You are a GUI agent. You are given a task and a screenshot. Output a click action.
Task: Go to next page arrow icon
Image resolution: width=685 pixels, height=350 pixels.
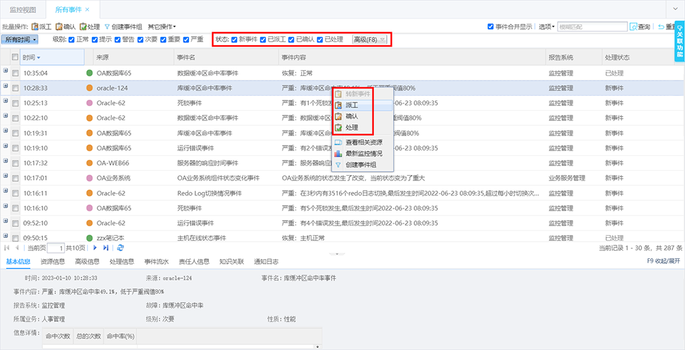(95, 247)
